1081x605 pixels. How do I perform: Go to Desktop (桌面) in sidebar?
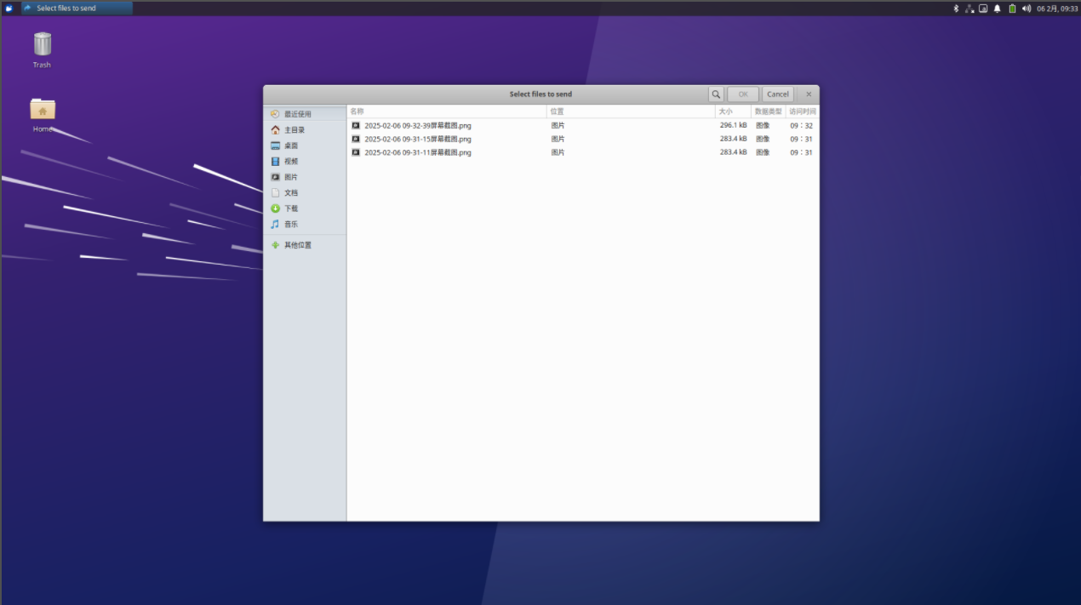click(x=305, y=146)
